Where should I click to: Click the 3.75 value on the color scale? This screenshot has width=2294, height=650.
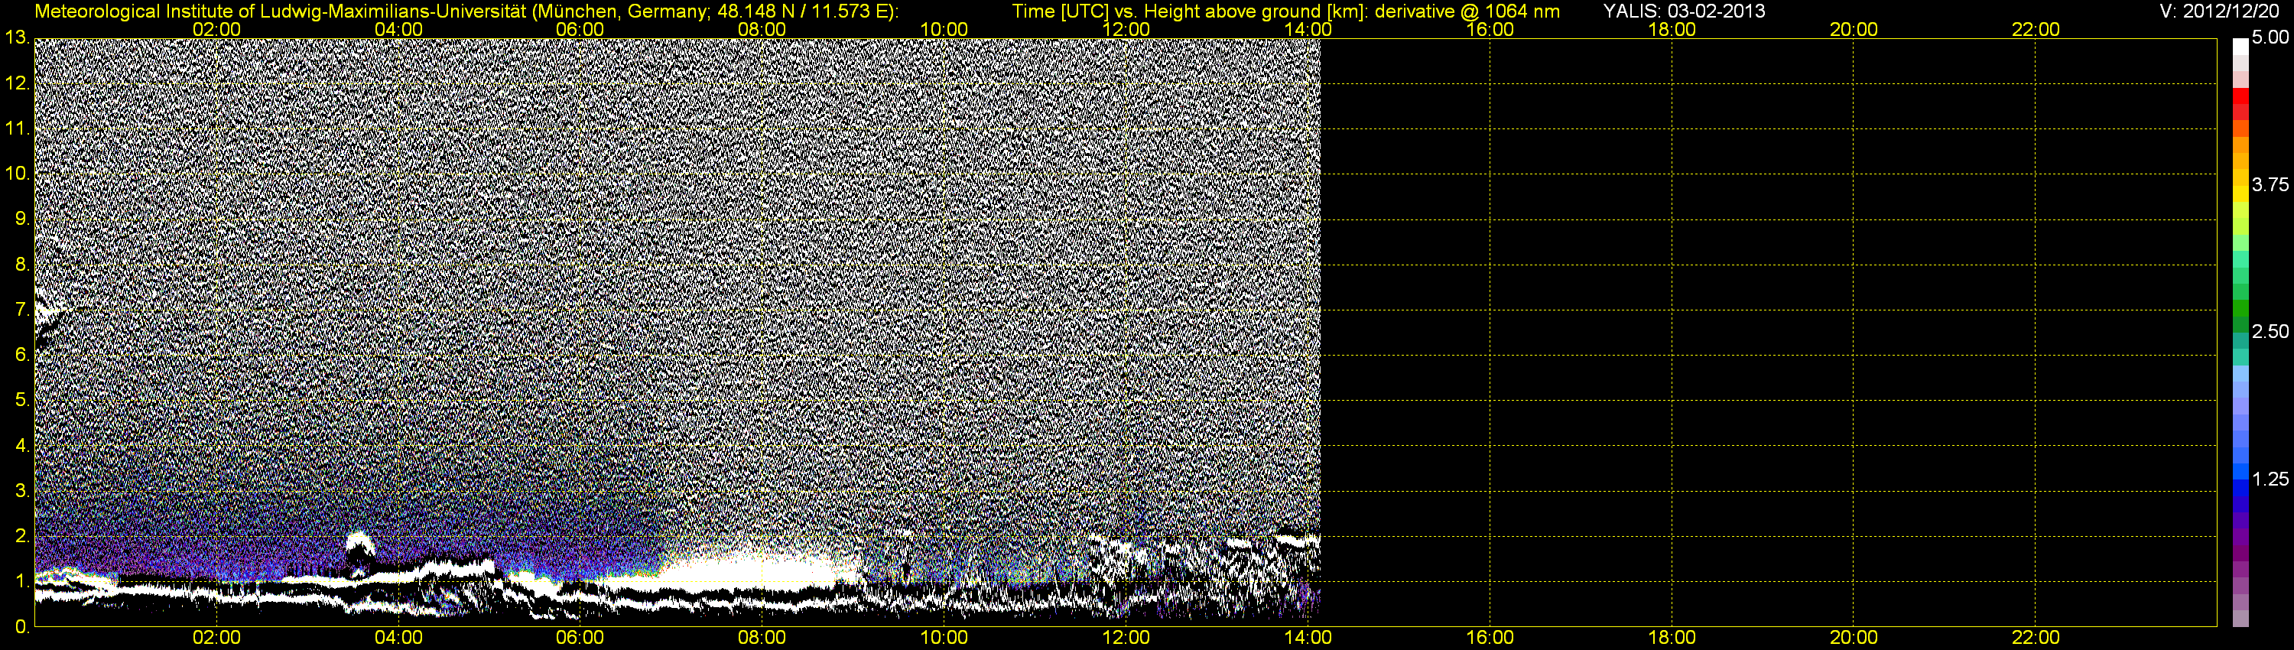click(x=2270, y=184)
